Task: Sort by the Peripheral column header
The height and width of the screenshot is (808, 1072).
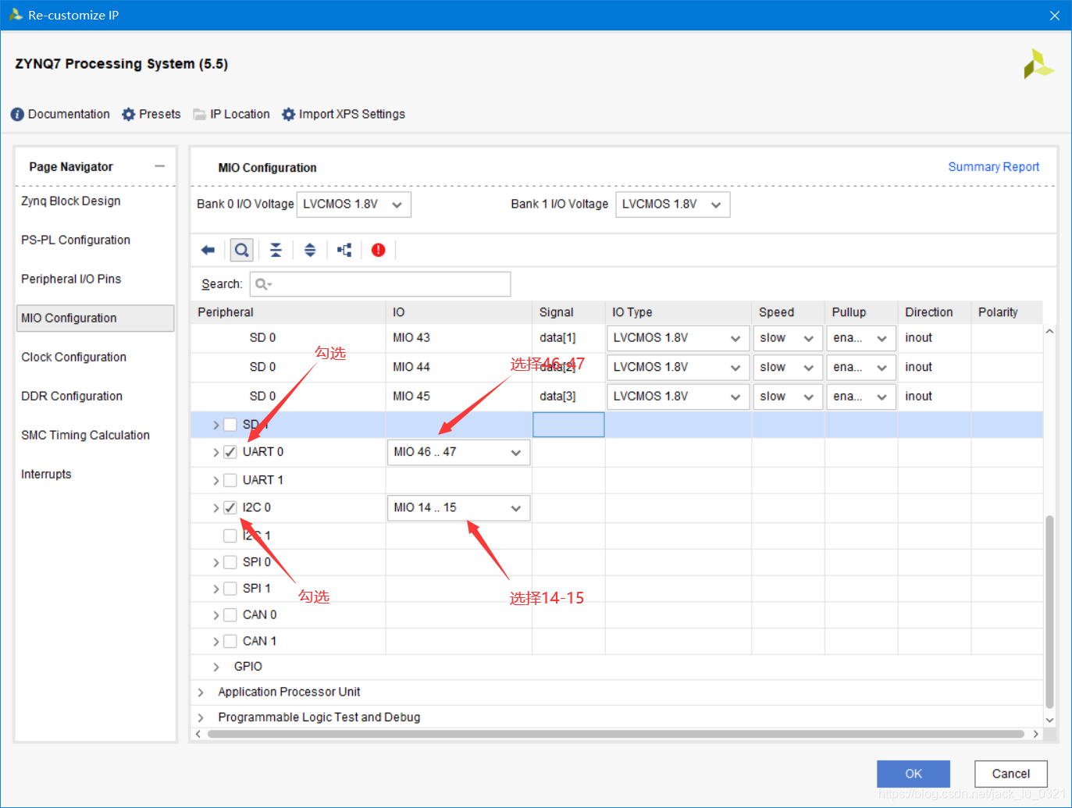Action: point(288,312)
